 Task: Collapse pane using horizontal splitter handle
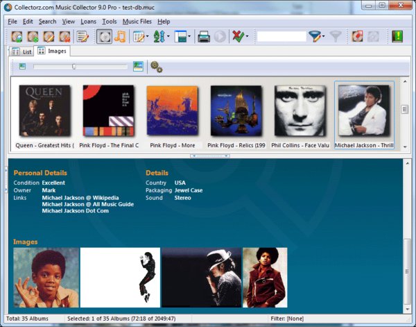point(210,156)
